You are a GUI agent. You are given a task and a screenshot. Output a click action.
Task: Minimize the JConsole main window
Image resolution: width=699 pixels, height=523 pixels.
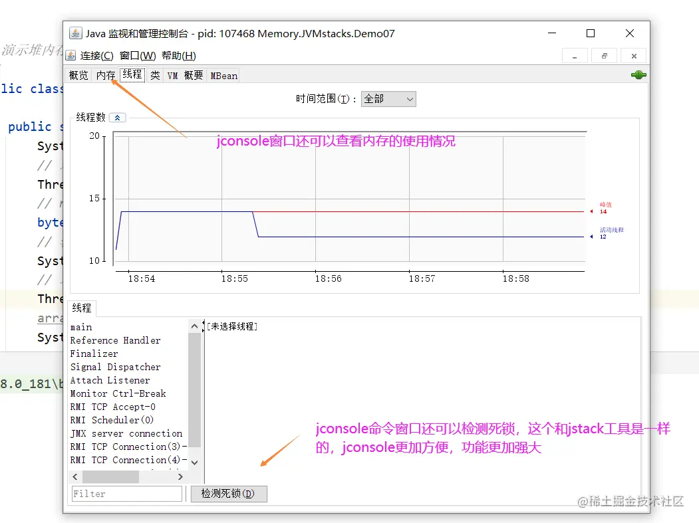point(552,33)
